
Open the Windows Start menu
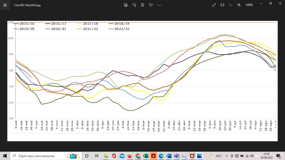click(x=5, y=156)
